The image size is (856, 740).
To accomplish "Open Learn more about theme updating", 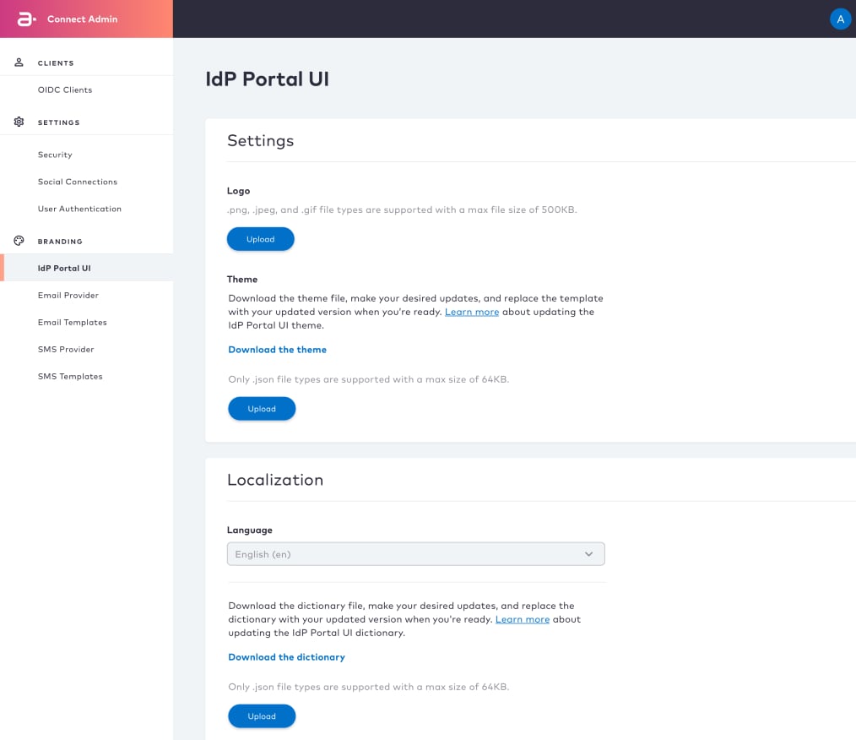I will click(472, 312).
